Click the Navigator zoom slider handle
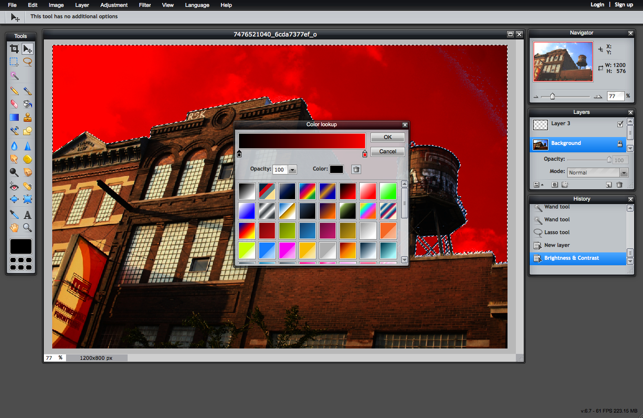The image size is (643, 418). click(x=552, y=96)
